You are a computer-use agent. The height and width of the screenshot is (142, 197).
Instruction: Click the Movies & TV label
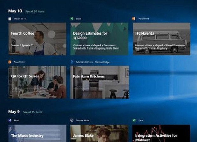[x=20, y=19]
